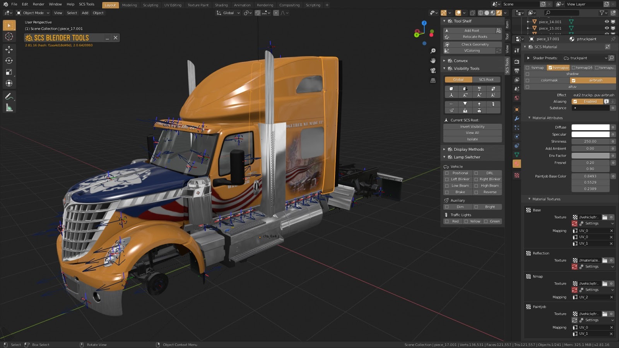Image resolution: width=619 pixels, height=348 pixels.
Task: Click the viewport zoom magnifier icon
Action: point(433,51)
